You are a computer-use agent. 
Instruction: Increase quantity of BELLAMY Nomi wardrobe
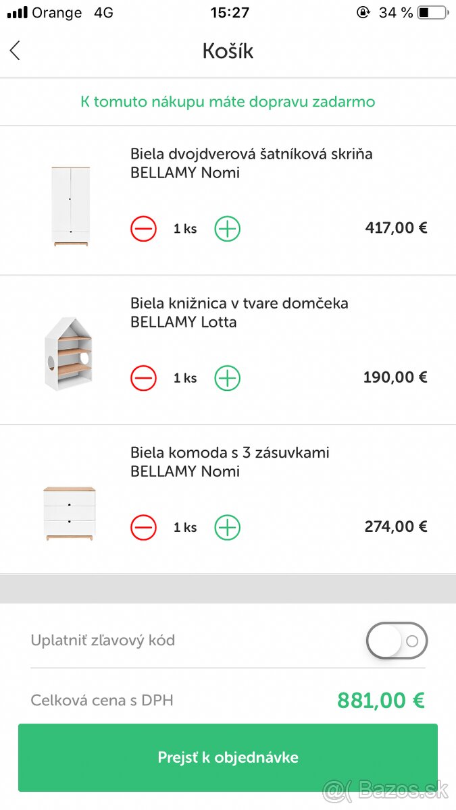tap(227, 228)
